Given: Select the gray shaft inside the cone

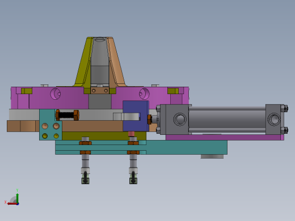Looking at the screenshot, I should [100, 62].
